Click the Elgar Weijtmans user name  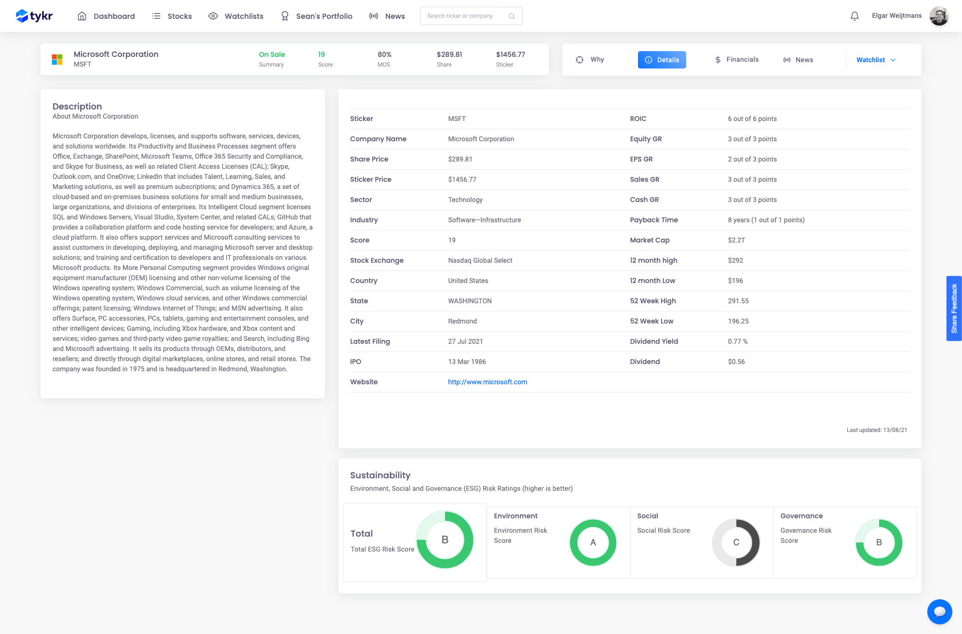pos(896,16)
